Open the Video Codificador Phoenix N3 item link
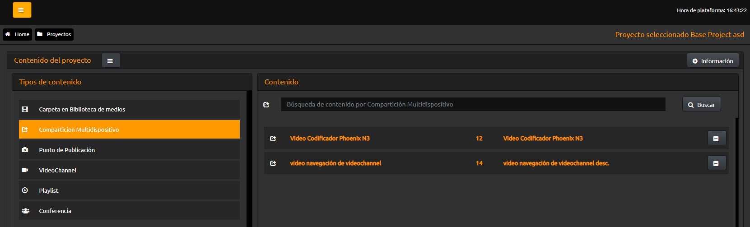This screenshot has height=227, width=750. tap(330, 139)
